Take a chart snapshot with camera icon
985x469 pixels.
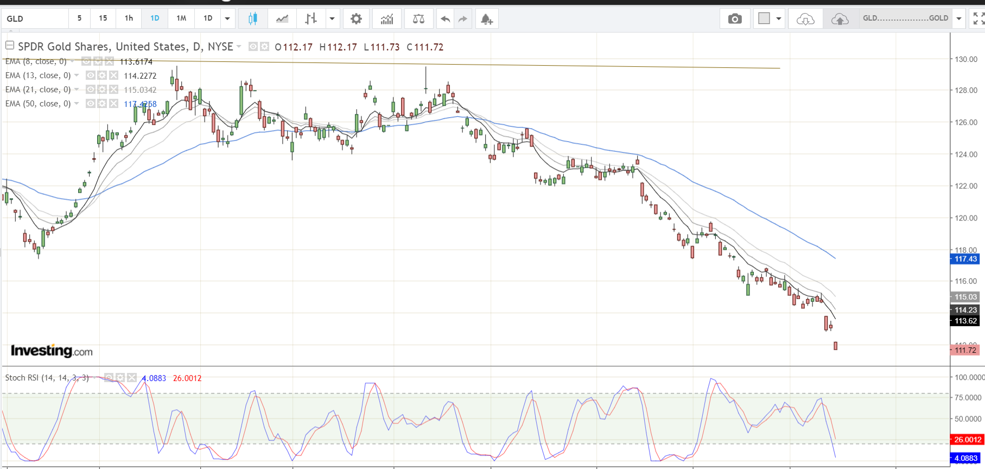click(x=735, y=18)
